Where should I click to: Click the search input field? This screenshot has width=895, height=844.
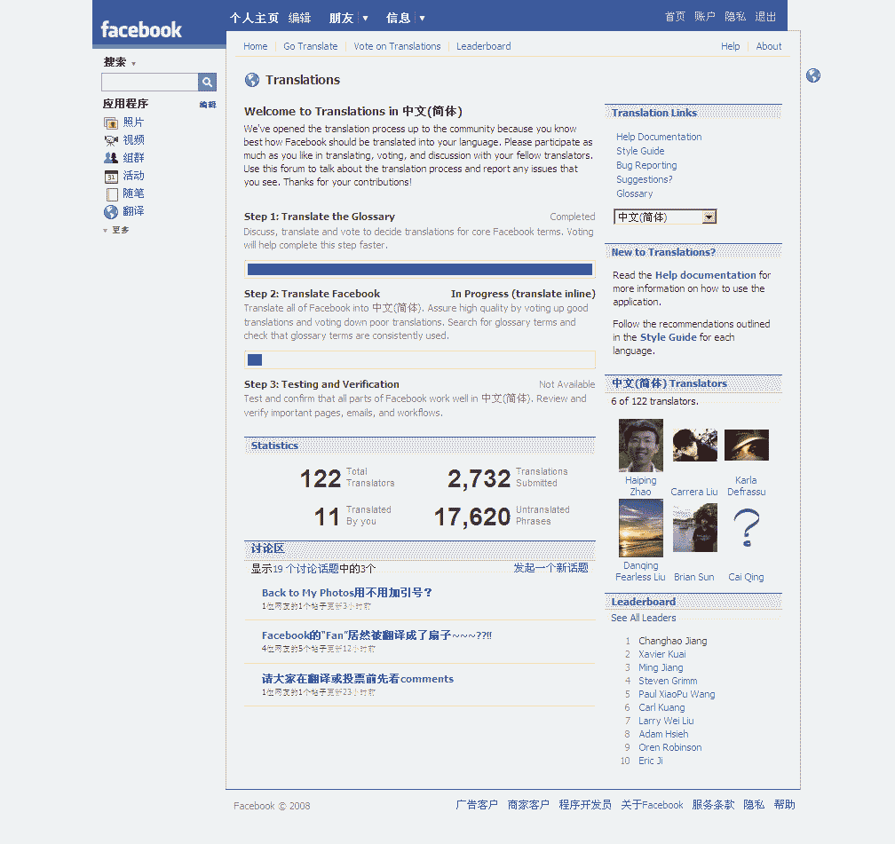pyautogui.click(x=149, y=83)
